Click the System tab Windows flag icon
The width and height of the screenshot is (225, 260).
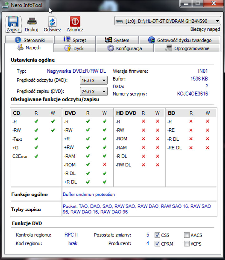(x=108, y=40)
